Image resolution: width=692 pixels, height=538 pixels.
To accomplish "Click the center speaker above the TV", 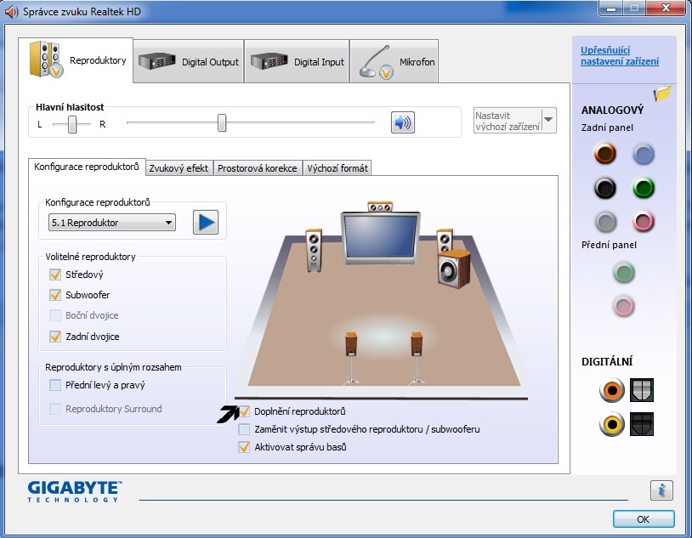I will 380,207.
